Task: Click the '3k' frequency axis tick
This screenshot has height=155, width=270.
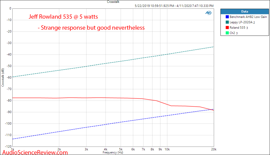Action: (x=86, y=149)
